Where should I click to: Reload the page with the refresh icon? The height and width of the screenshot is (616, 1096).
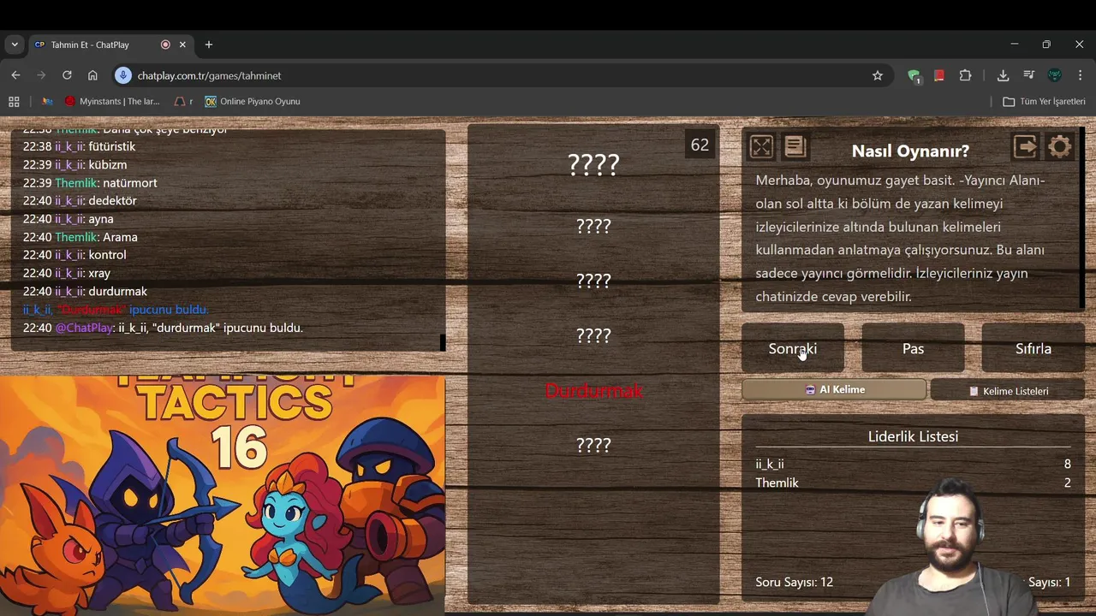point(67,75)
